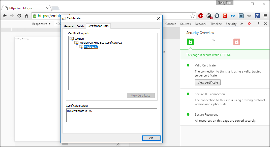Image resolution: width=270 pixels, height=147 pixels.
Task: Select WoSign root certificate in tree
Action: point(79,39)
